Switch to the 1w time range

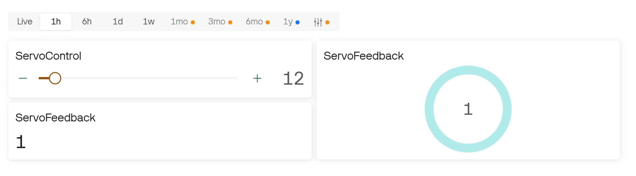(x=149, y=22)
